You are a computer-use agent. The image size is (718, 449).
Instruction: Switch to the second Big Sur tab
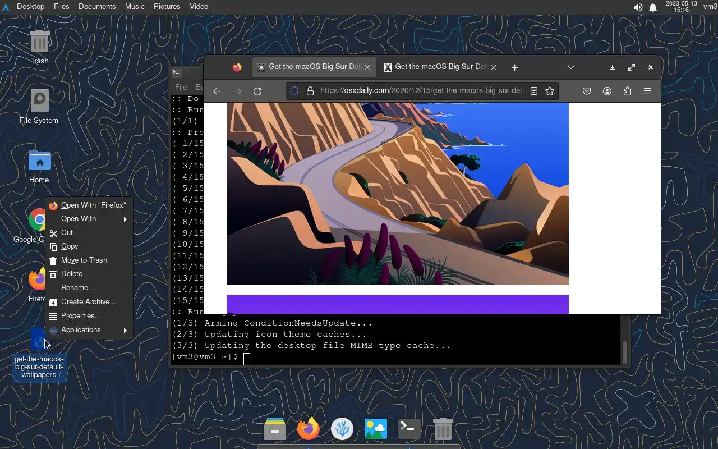click(x=440, y=67)
